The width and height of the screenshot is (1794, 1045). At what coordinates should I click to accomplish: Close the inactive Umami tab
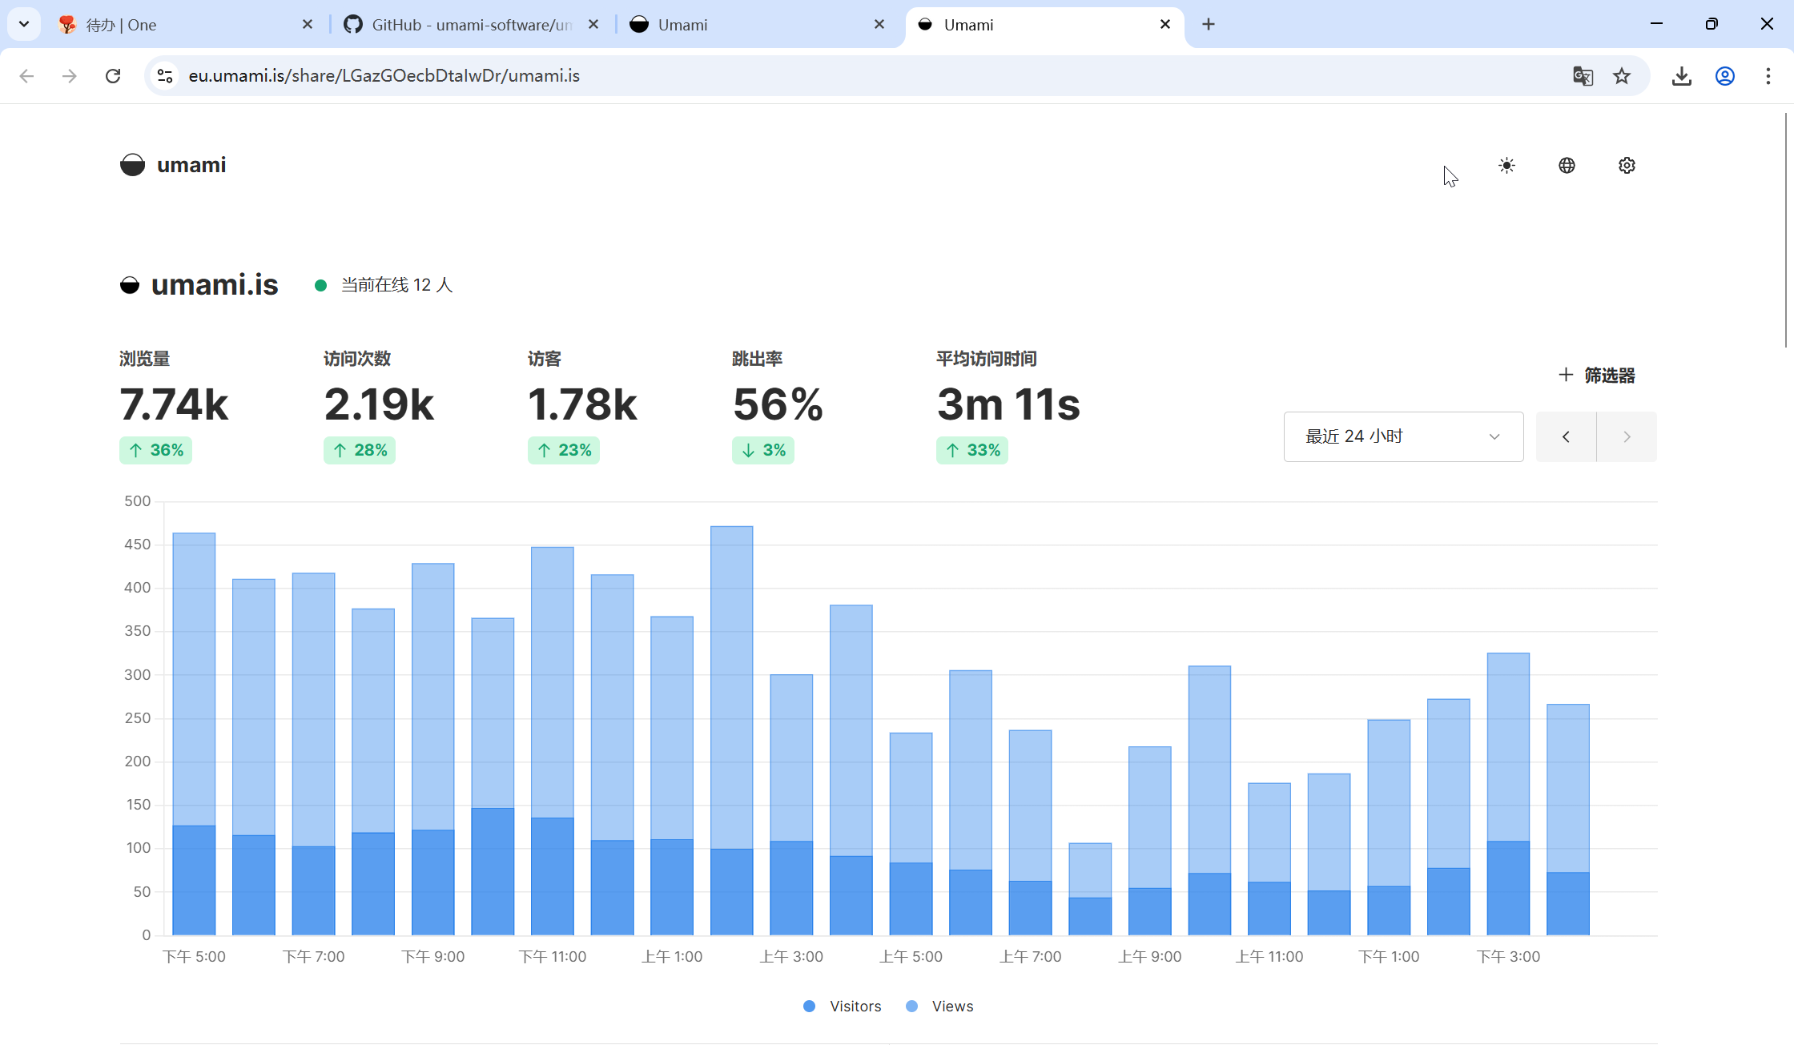879,24
